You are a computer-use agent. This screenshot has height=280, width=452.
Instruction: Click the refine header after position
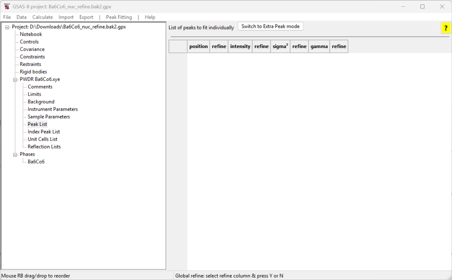point(219,46)
